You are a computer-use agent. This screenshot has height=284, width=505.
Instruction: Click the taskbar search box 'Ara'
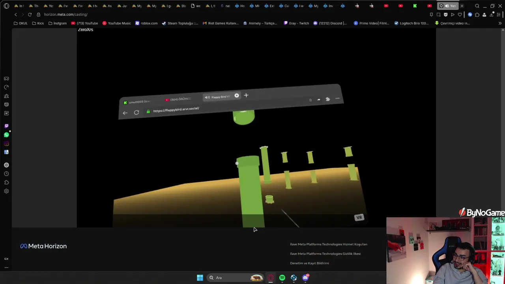[x=236, y=278]
